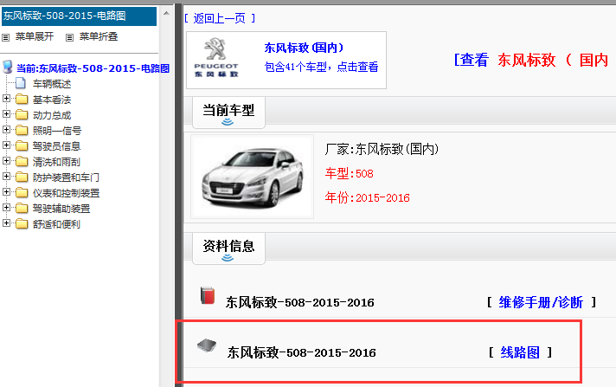Expand the 清洗和雨刮 tree node

(6, 160)
